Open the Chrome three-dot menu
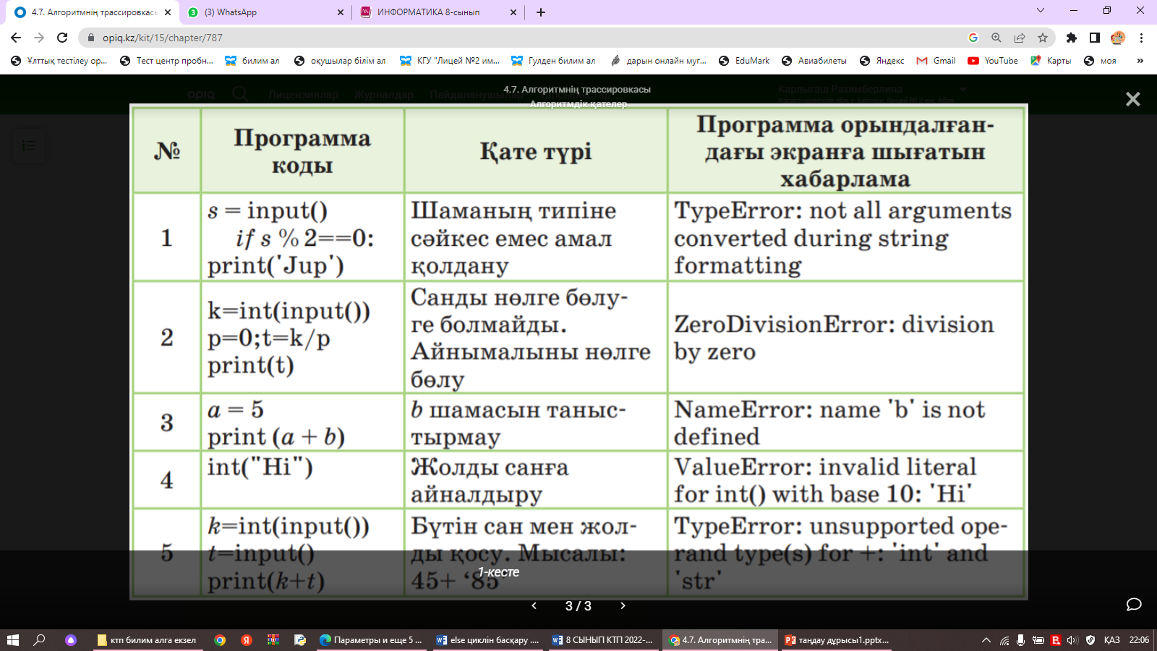This screenshot has height=651, width=1157. [1141, 38]
